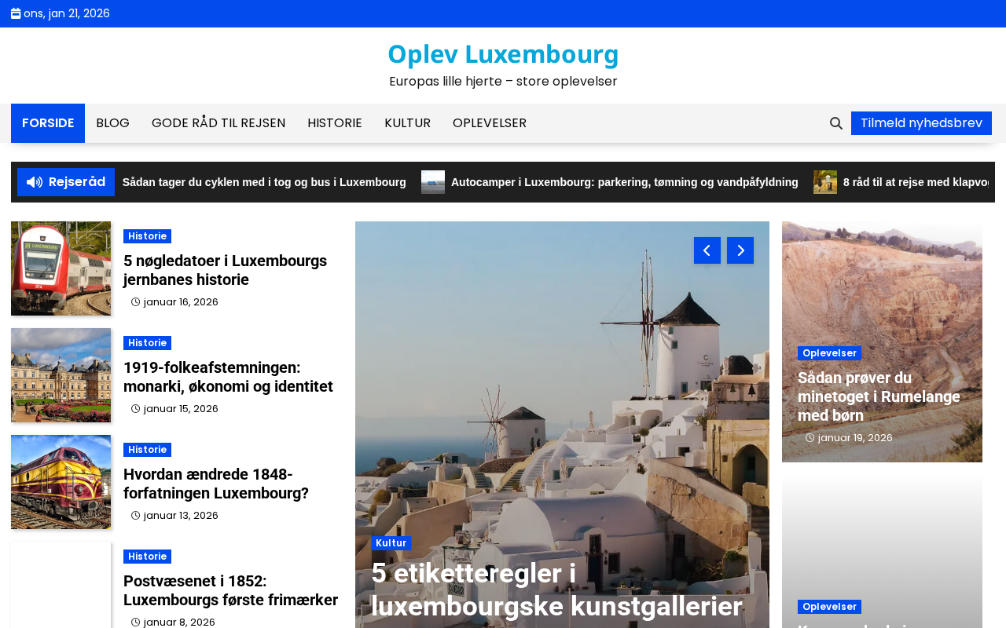1006x628 pixels.
Task: Click ticker link about cyklen i tog
Action: point(264,182)
